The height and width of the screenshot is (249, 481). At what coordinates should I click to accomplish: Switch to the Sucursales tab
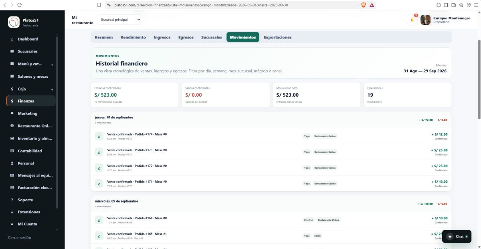[212, 37]
